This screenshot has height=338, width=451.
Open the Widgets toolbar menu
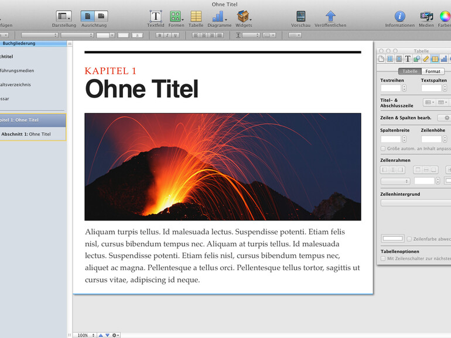(x=243, y=16)
